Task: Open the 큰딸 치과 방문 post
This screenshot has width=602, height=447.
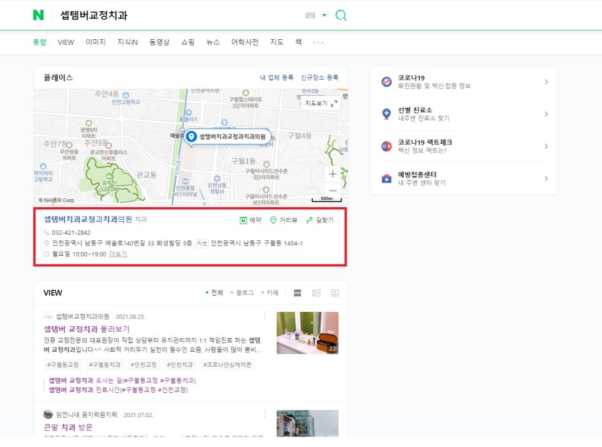Action: tap(68, 428)
